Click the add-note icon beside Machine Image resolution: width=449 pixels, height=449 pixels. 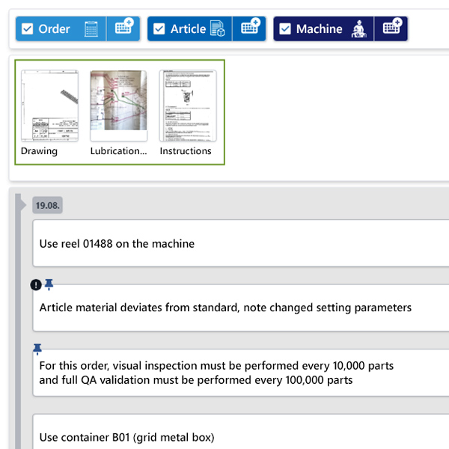(391, 28)
